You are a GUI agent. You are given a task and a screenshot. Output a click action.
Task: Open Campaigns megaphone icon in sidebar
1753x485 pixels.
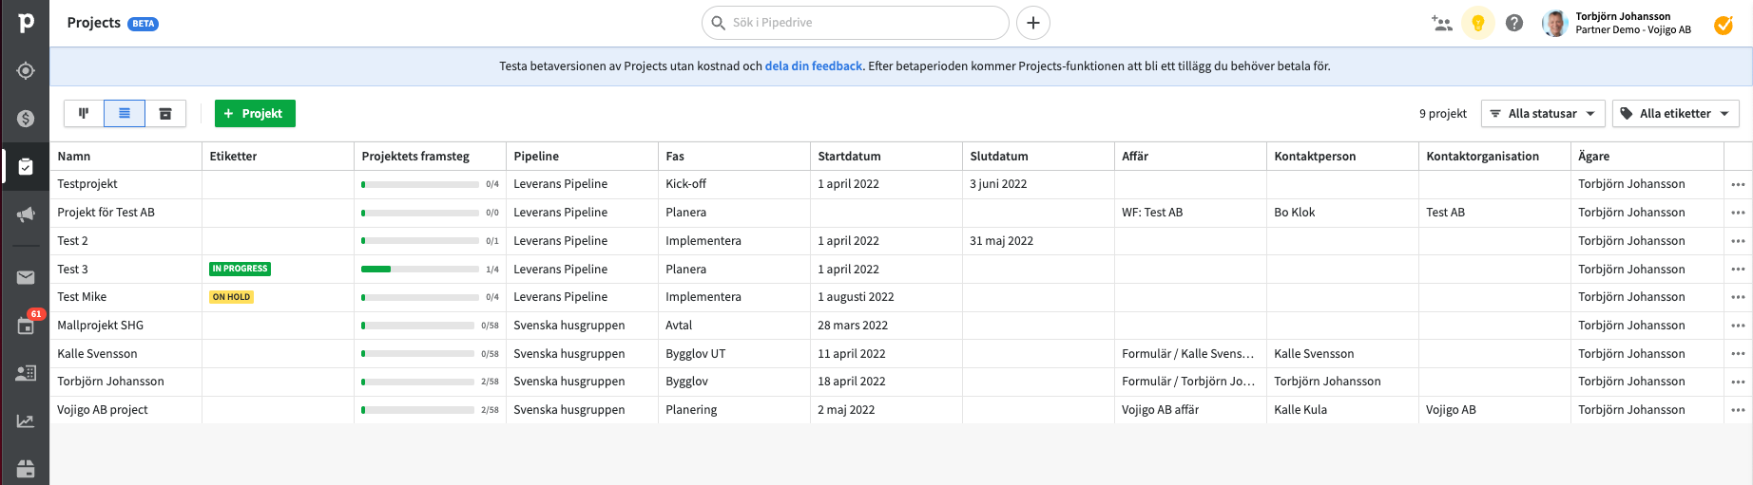coord(26,215)
